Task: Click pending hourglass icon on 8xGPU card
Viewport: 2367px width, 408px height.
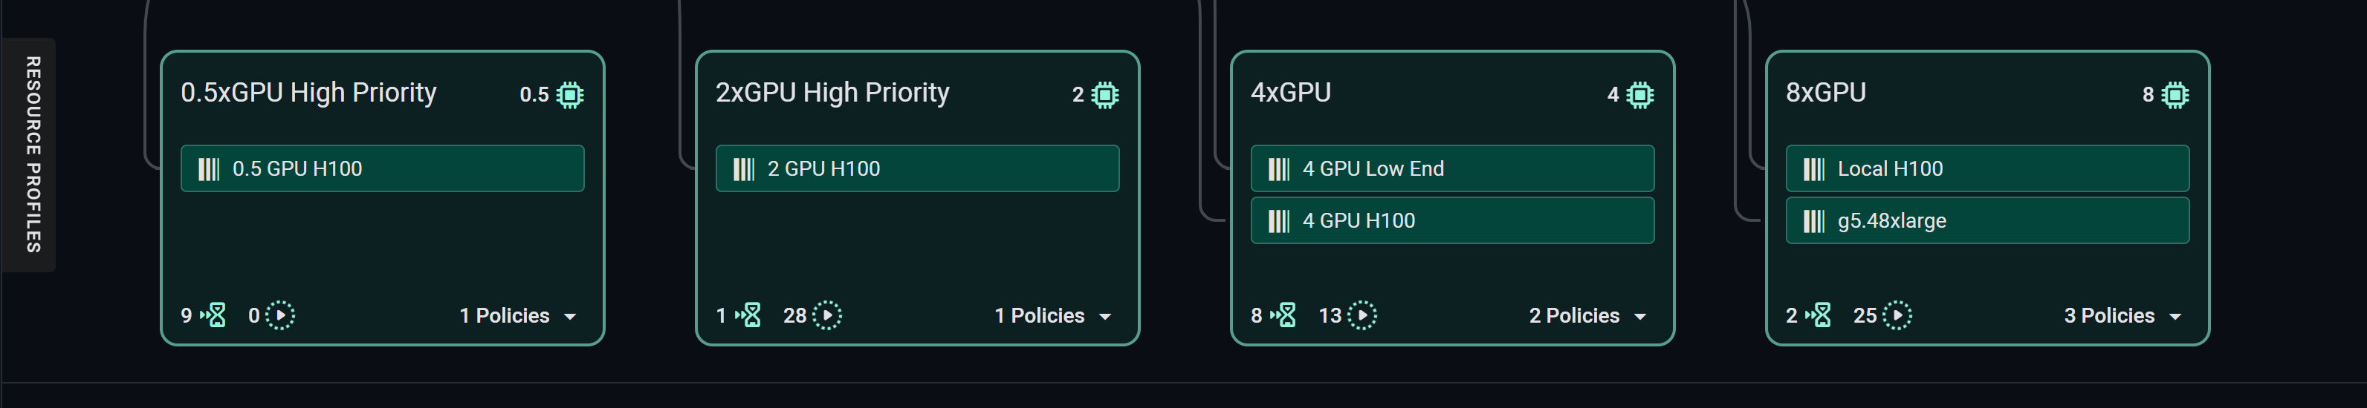Action: pos(1819,315)
